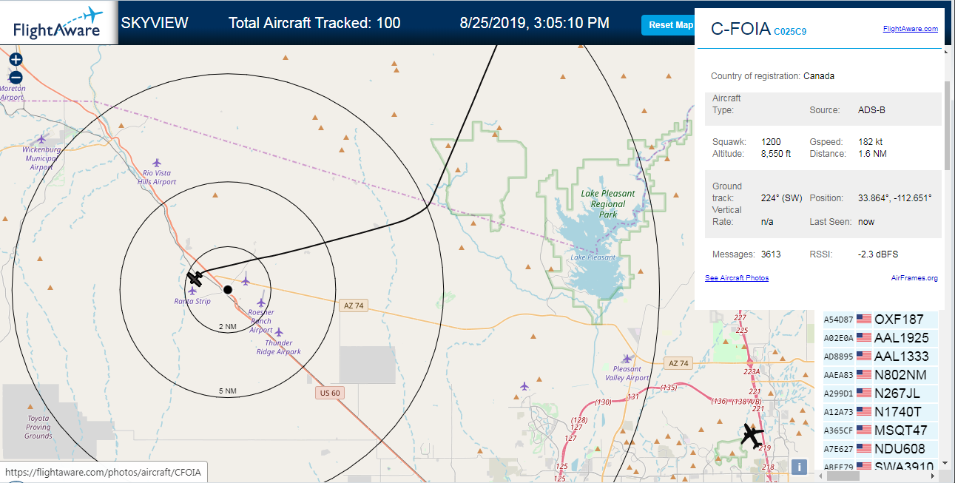Click Pleasant Valley Airport plane marker
The width and height of the screenshot is (955, 483).
(627, 359)
